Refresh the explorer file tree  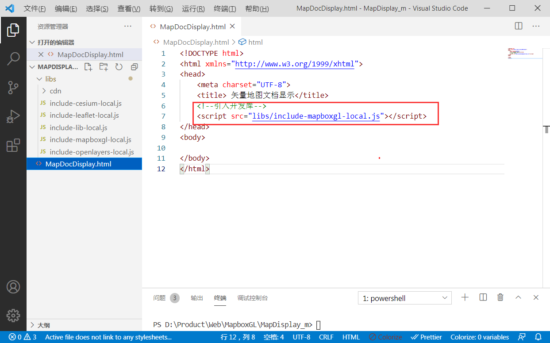tap(119, 67)
